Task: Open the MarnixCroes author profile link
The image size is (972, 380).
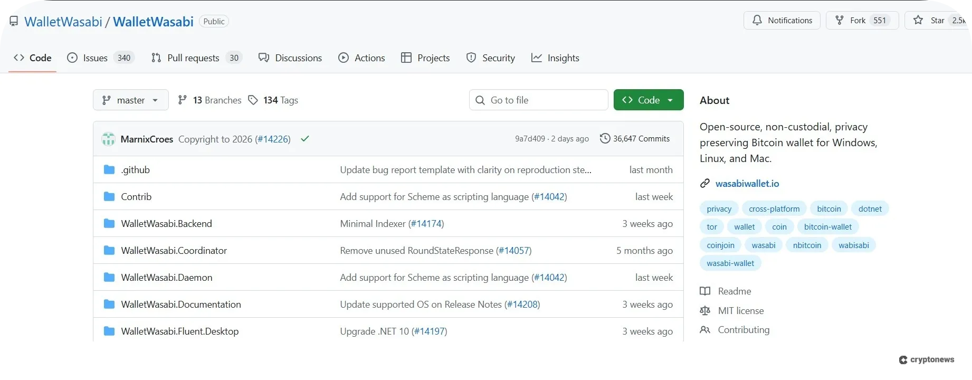Action: (147, 139)
